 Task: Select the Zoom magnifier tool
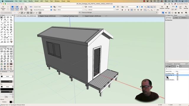click(11, 17)
